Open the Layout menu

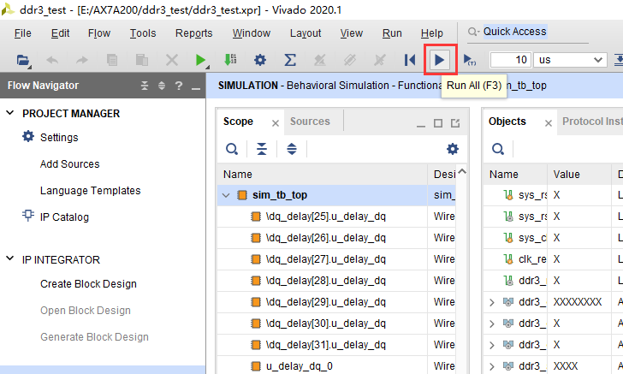pos(306,33)
